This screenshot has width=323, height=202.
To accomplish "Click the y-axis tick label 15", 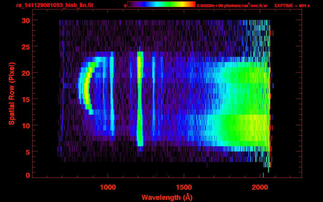I will 26,99.
